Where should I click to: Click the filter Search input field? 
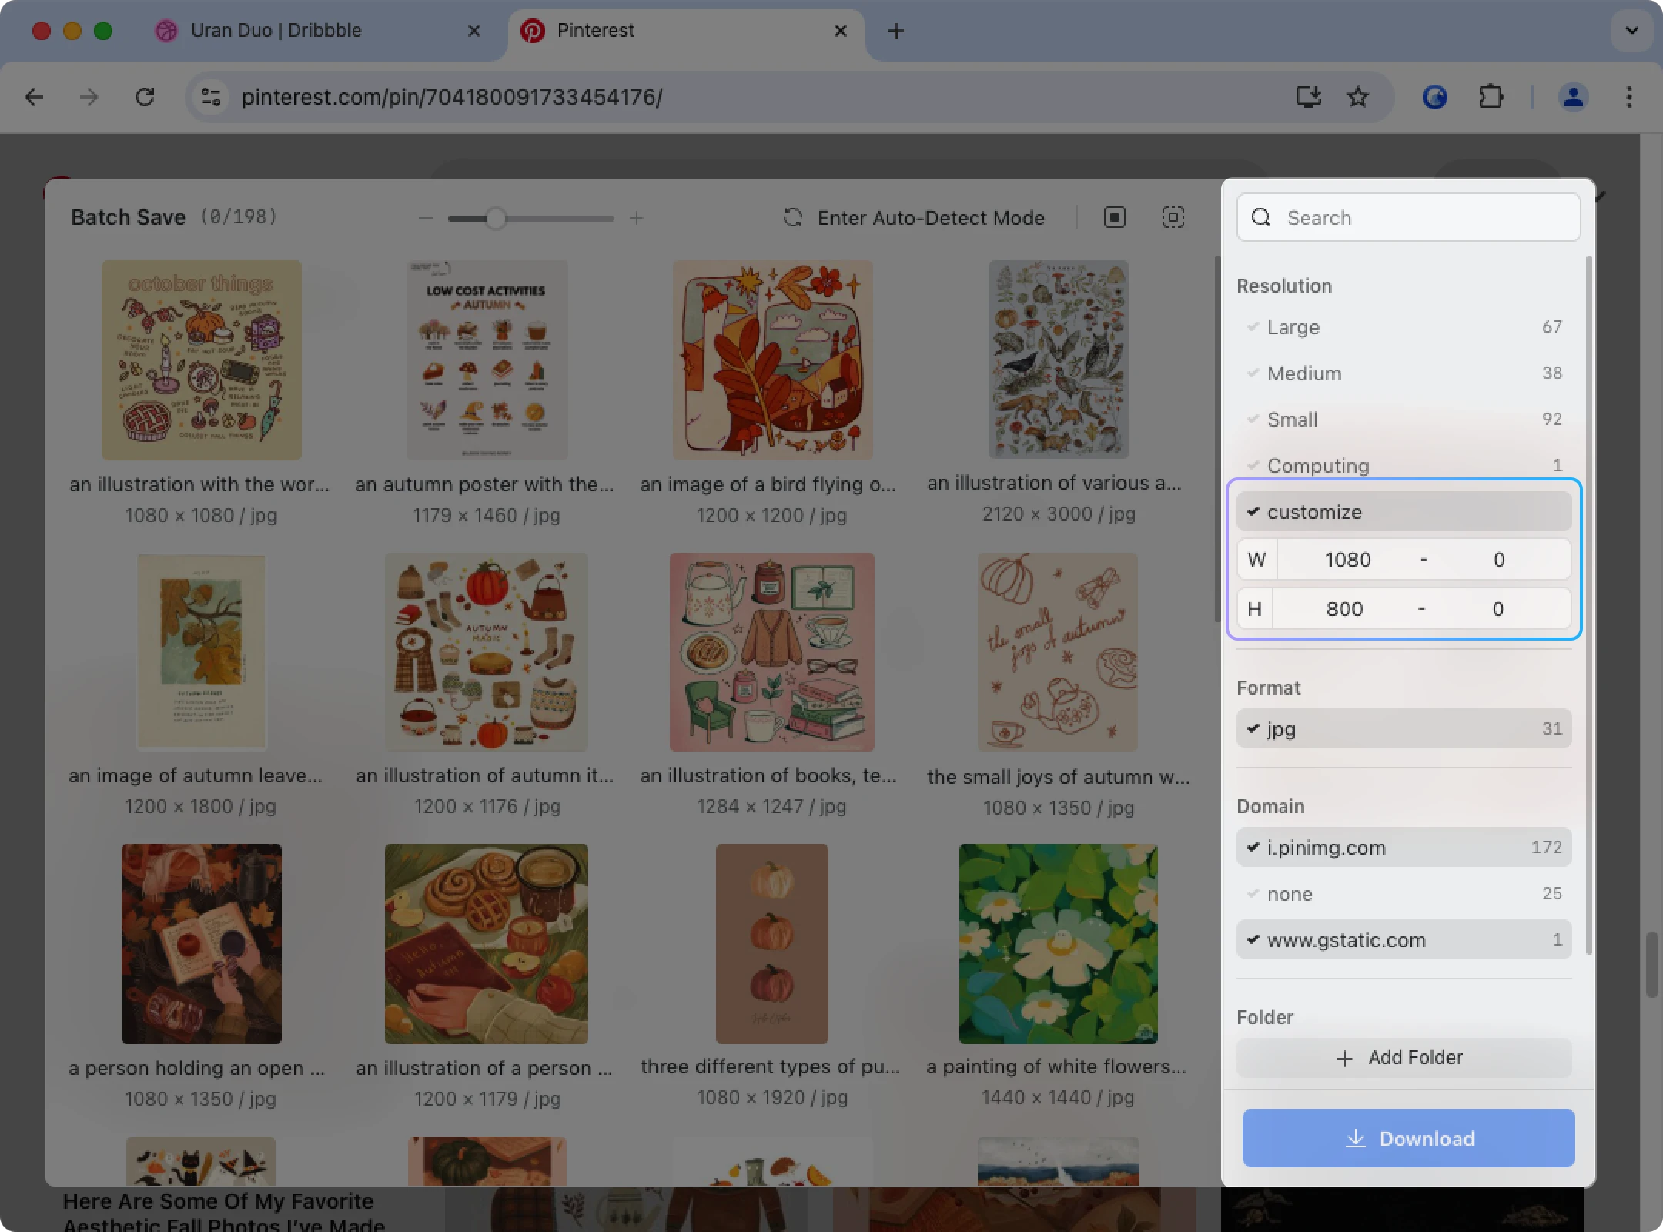point(1408,218)
